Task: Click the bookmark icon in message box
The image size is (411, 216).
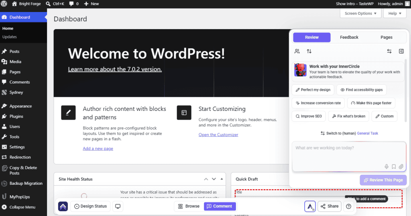Action: [394, 167]
